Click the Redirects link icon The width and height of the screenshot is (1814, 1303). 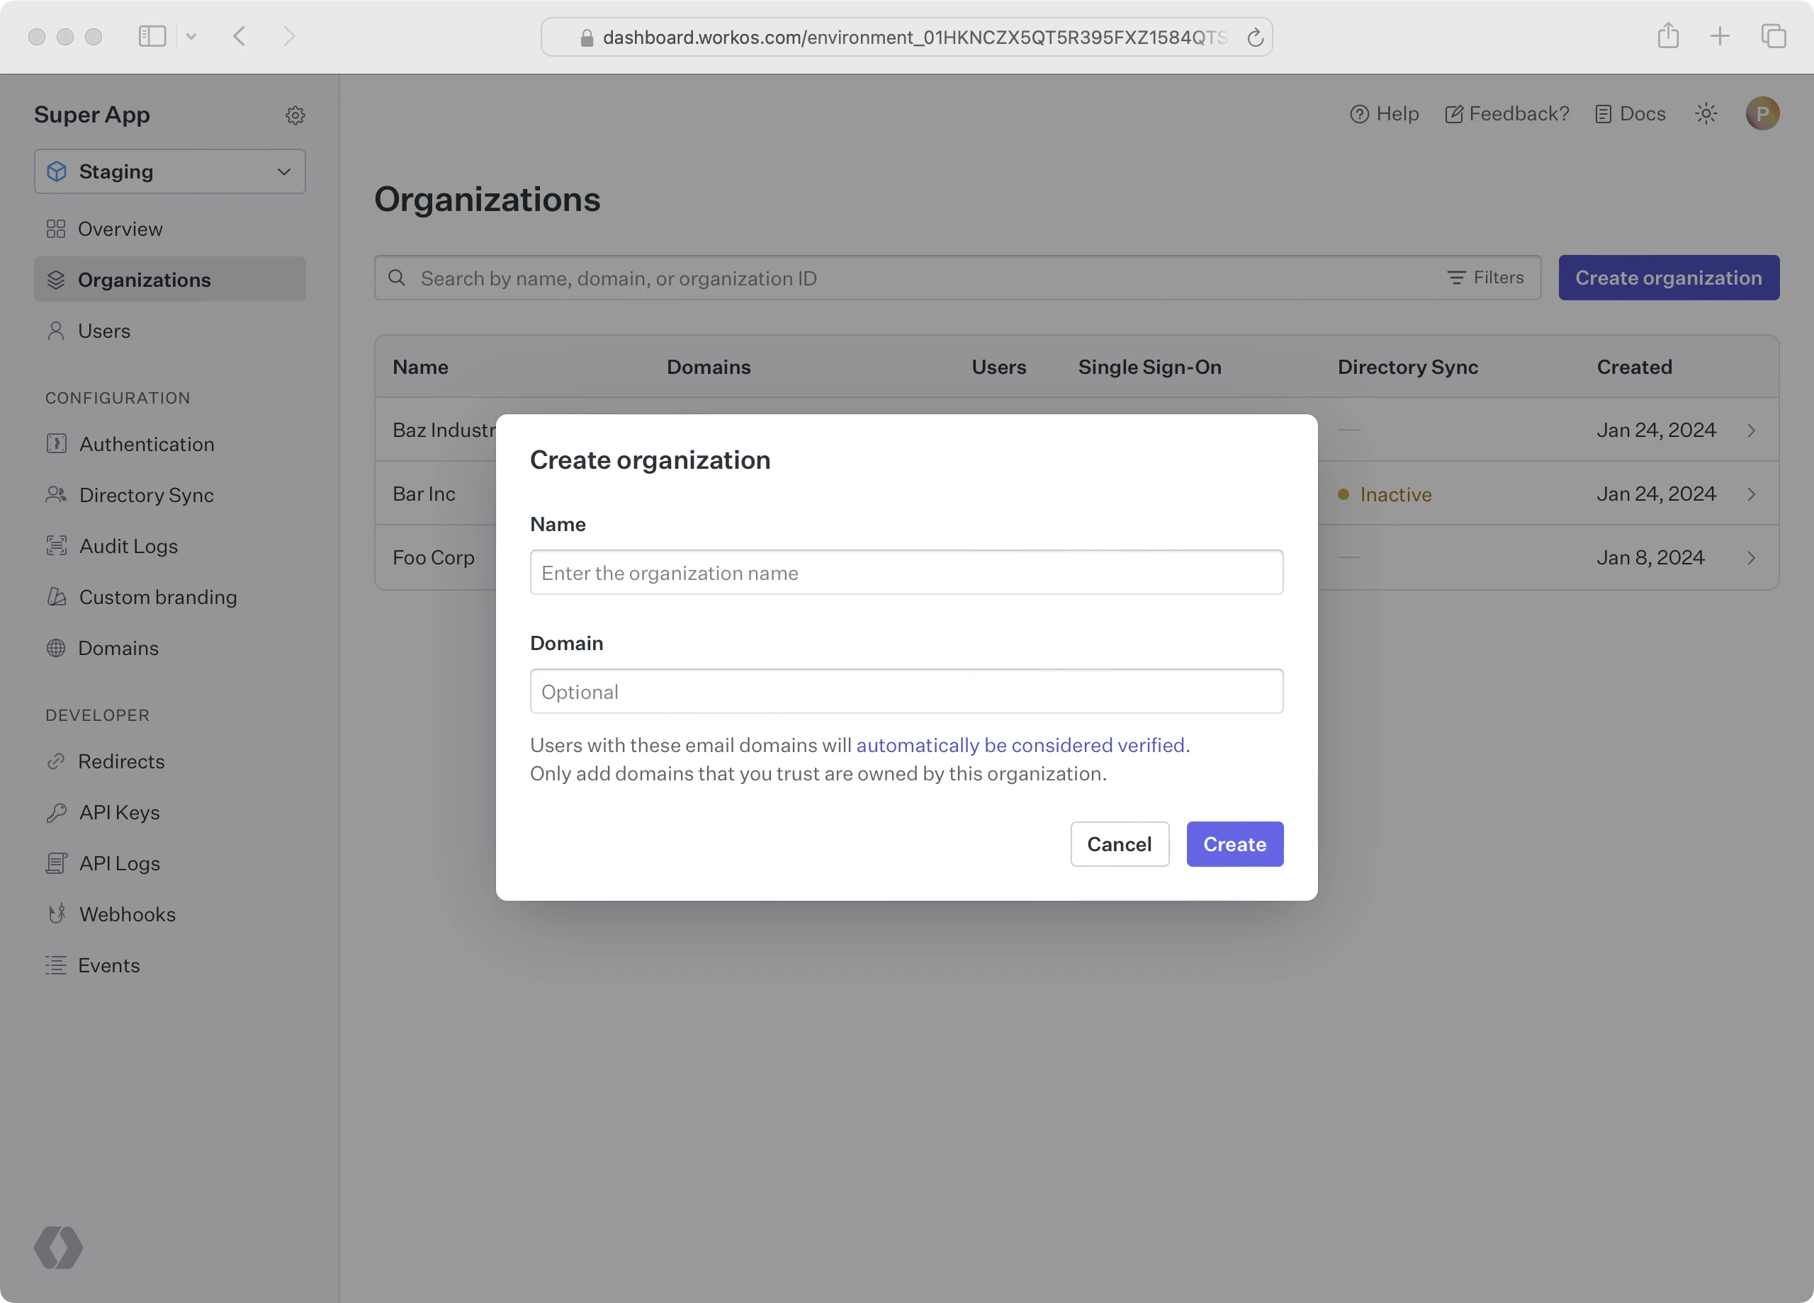(x=56, y=761)
